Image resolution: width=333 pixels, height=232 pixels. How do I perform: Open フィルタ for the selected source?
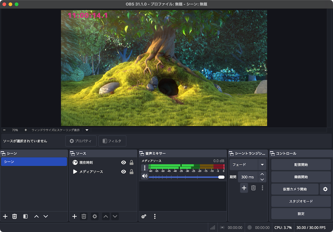point(112,141)
